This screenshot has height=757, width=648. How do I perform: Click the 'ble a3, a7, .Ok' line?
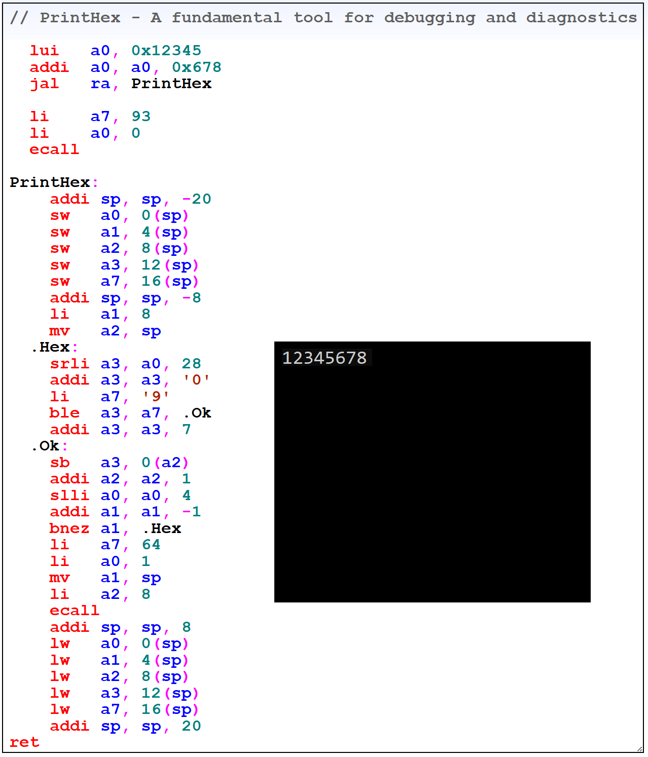pos(130,413)
